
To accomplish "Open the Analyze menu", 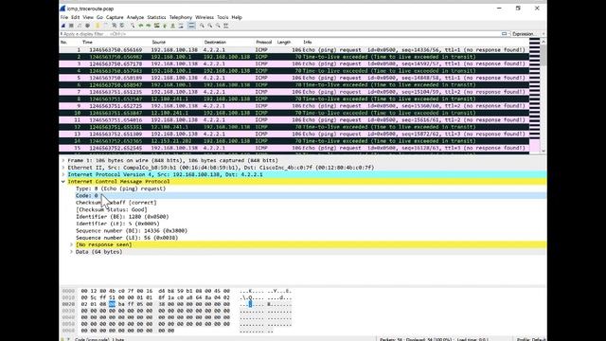I will [x=135, y=17].
